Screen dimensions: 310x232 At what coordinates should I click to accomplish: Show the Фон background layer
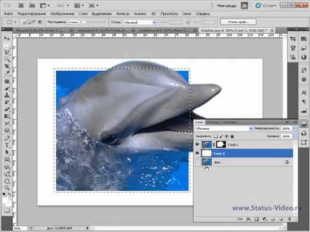point(197,162)
